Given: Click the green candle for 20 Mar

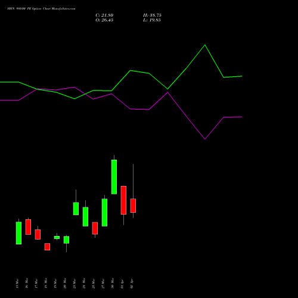Looking at the screenshot, I should click(x=66, y=240).
